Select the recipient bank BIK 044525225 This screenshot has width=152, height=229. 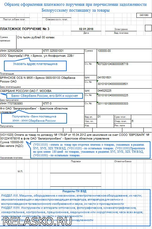(104, 91)
